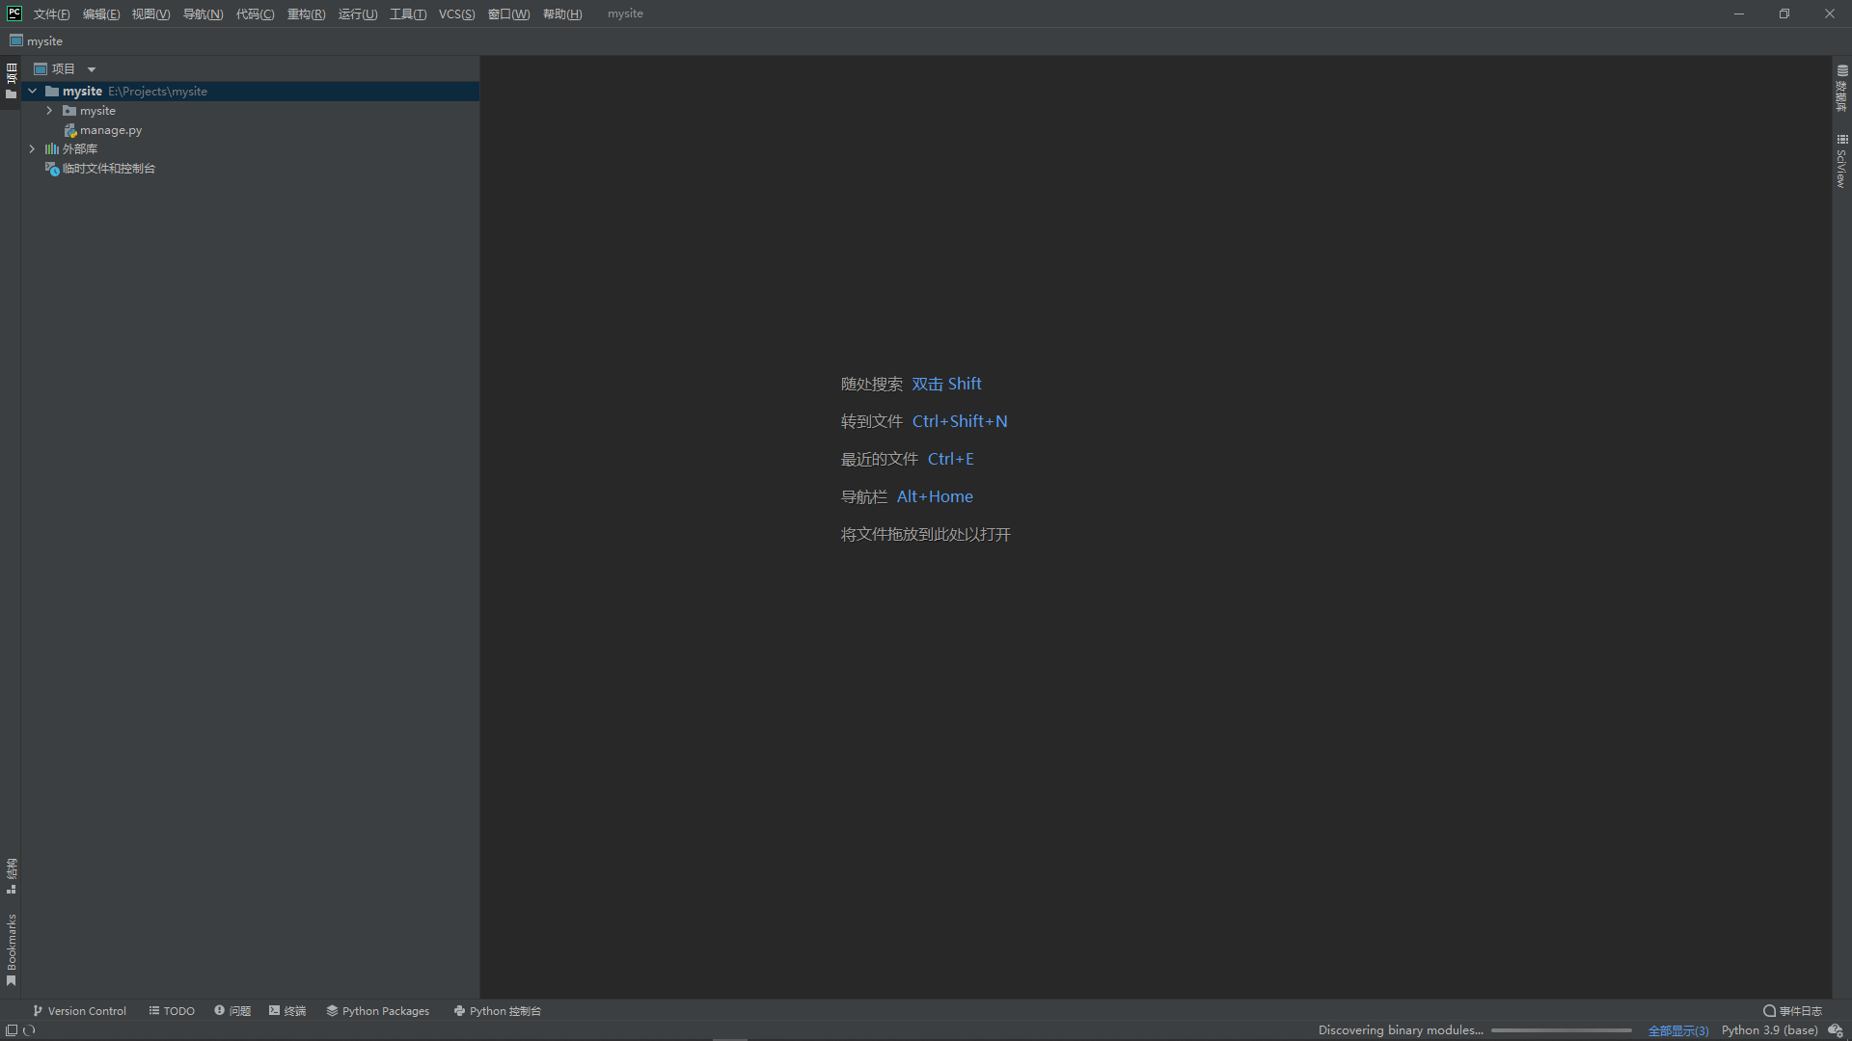This screenshot has height=1041, width=1852.
Task: Open the 重构(R) menu
Action: point(306,13)
